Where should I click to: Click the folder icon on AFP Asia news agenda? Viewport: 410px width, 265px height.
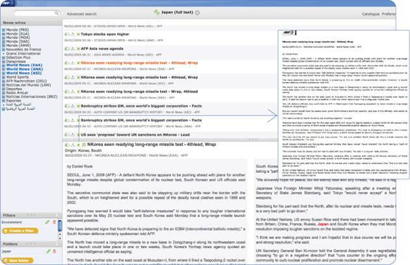pos(67,49)
